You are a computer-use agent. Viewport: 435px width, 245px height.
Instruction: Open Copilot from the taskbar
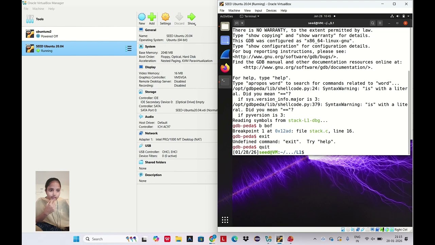(x=156, y=239)
